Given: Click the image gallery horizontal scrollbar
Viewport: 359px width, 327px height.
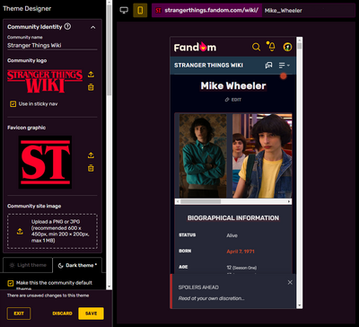Looking at the screenshot, I should coord(200,202).
